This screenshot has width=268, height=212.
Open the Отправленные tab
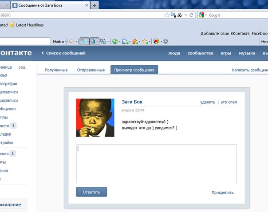(x=91, y=70)
